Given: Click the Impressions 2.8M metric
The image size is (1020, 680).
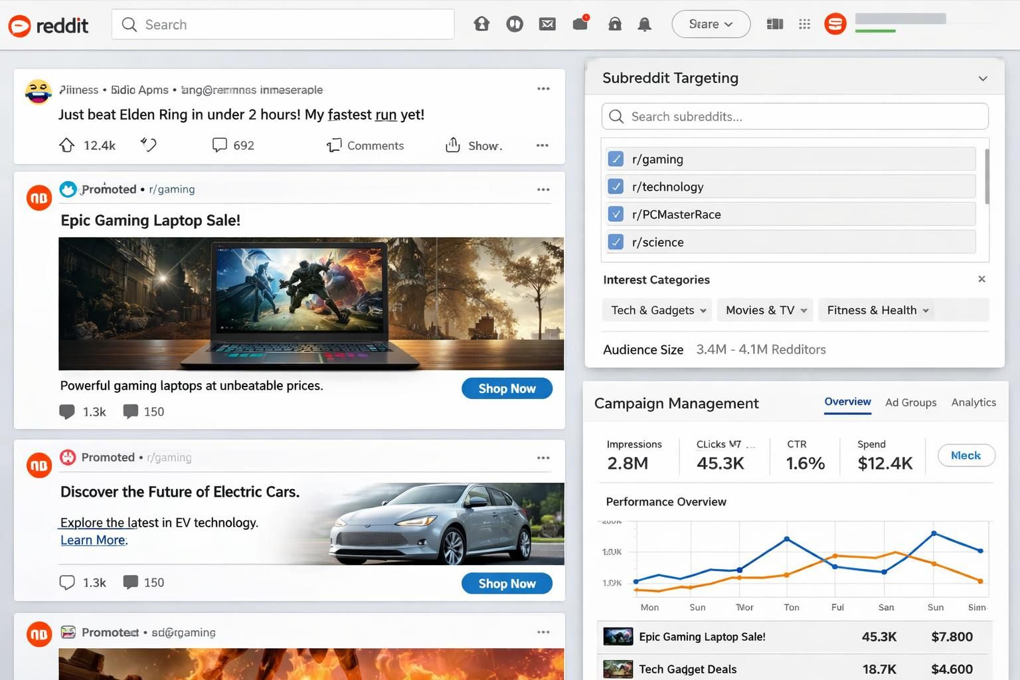Looking at the screenshot, I should 634,456.
